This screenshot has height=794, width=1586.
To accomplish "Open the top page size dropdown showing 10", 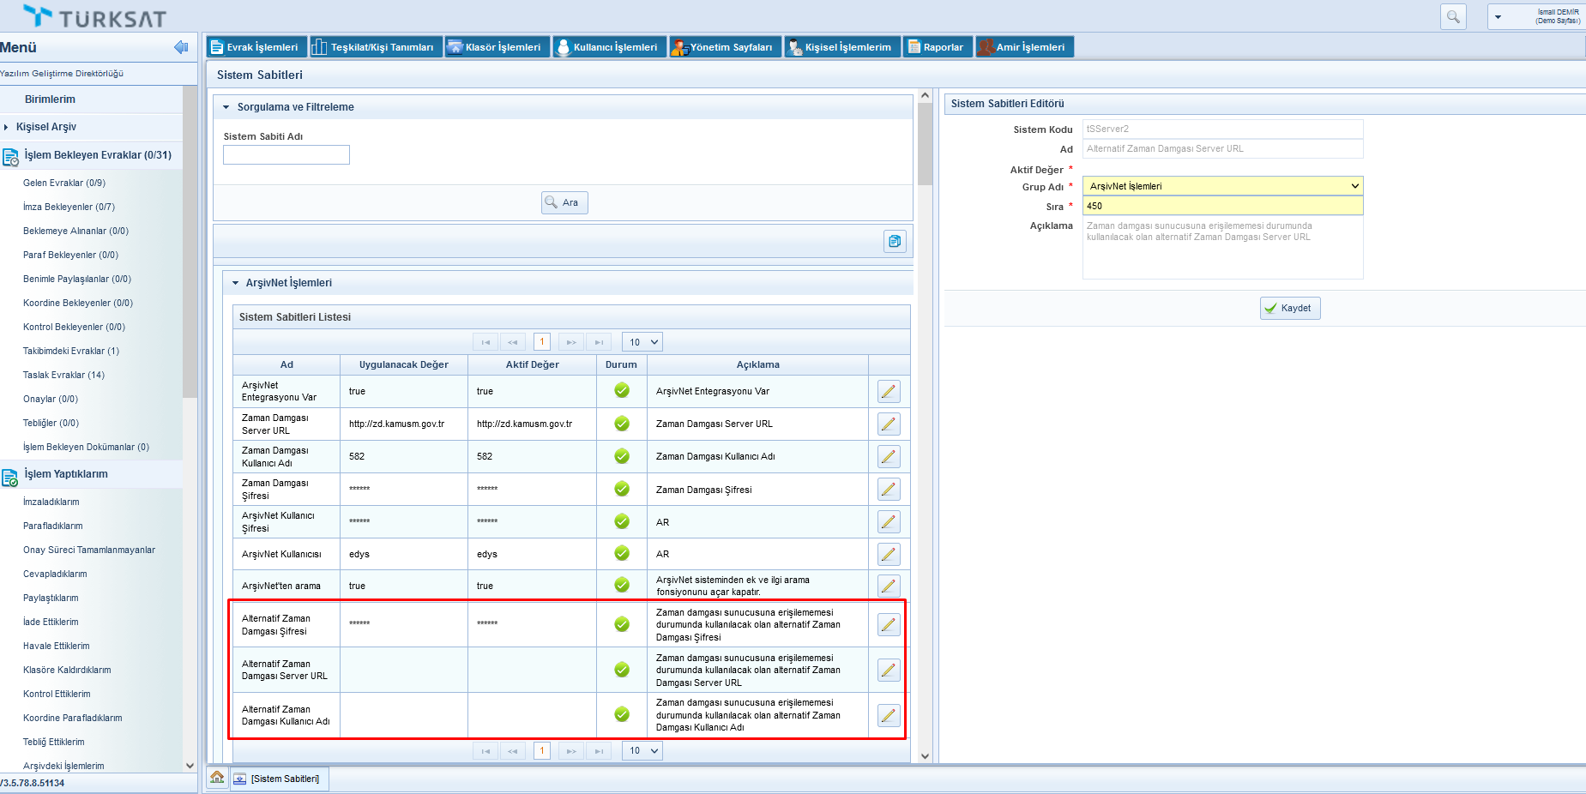I will tap(642, 342).
